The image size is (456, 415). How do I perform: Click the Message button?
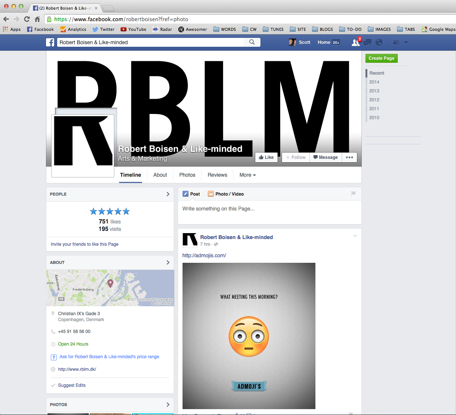[325, 157]
